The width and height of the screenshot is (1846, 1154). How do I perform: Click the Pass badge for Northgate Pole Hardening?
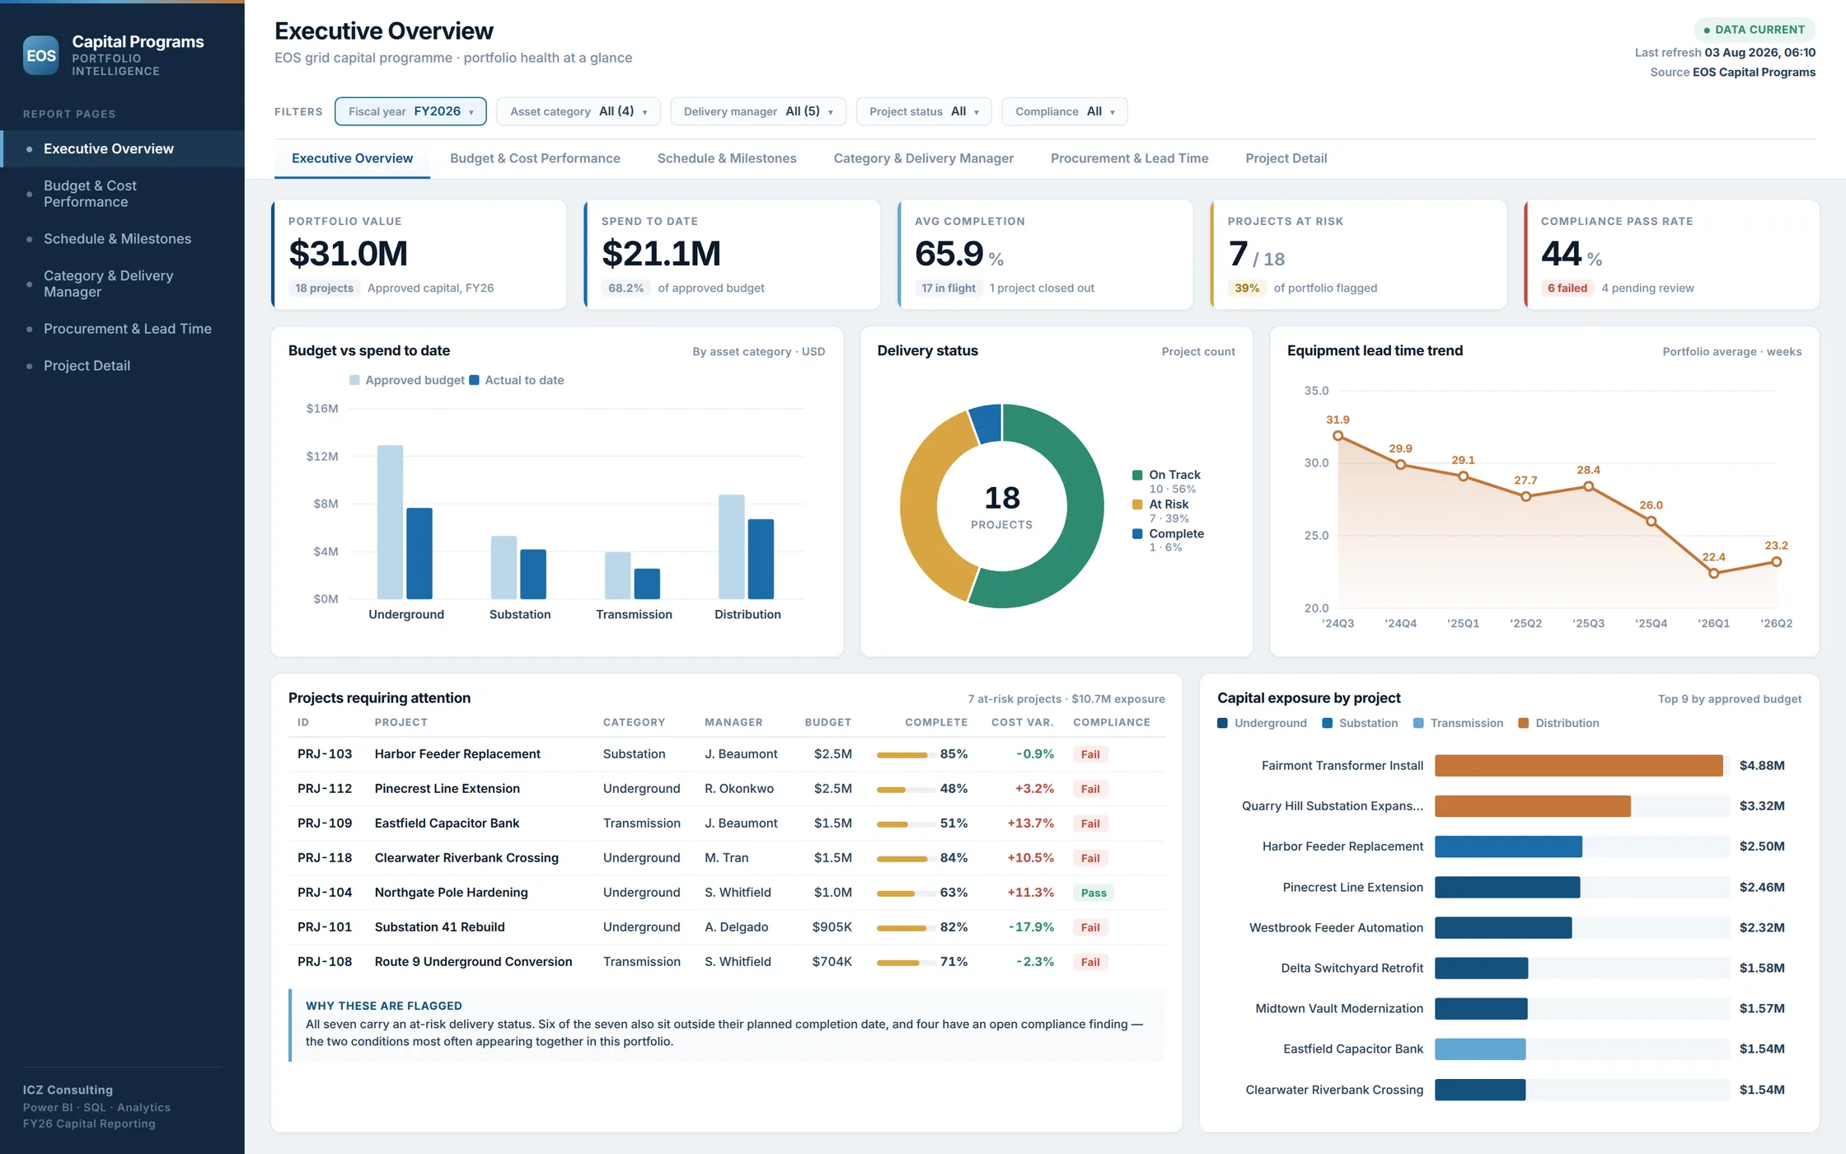tap(1094, 893)
